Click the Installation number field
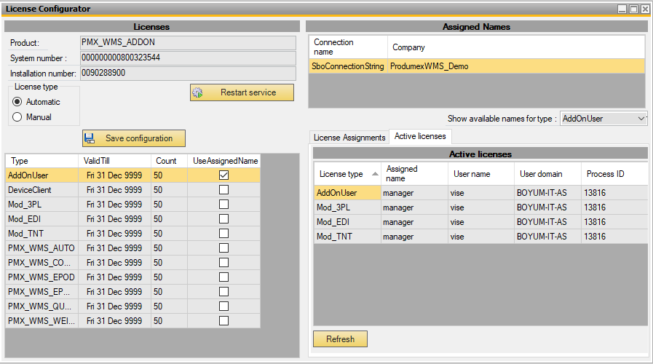This screenshot has width=653, height=364. click(188, 73)
